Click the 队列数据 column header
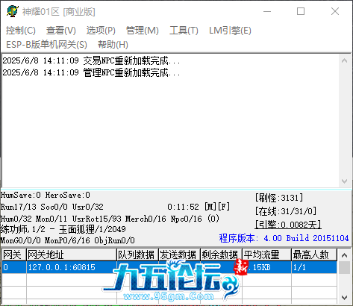Image resolution: width=353 pixels, height=306 pixels. pyautogui.click(x=137, y=255)
